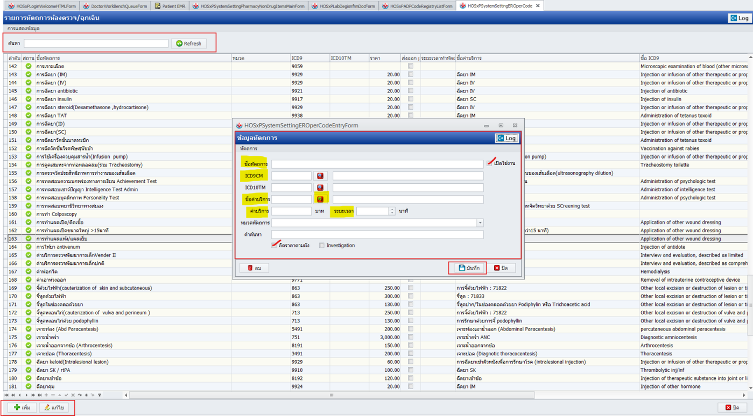Screen dimensions: 753x416
Task: Click the X cancel-edit icon in navigator
Action: tap(73, 395)
